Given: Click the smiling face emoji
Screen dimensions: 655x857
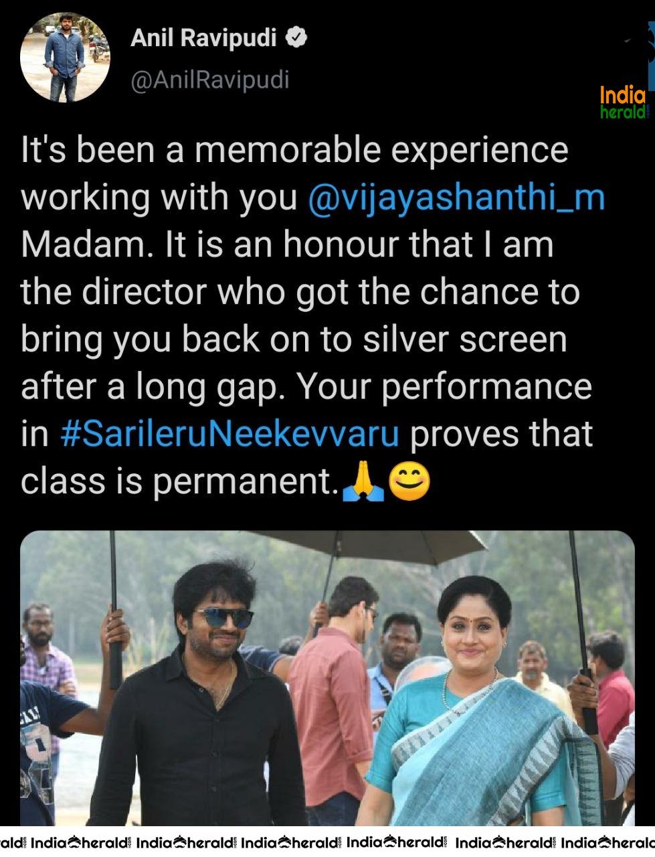Looking at the screenshot, I should (x=409, y=482).
